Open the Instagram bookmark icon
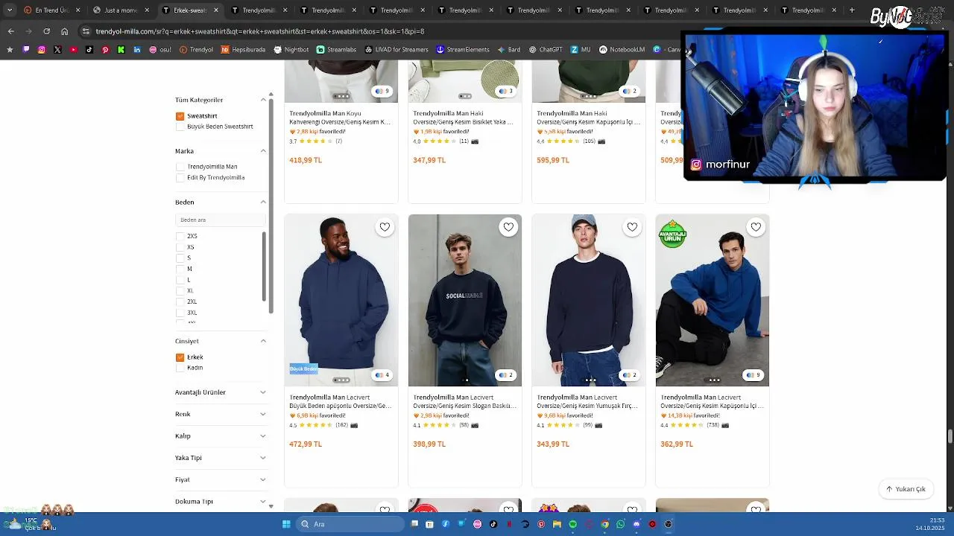The width and height of the screenshot is (954, 536). tap(42, 50)
